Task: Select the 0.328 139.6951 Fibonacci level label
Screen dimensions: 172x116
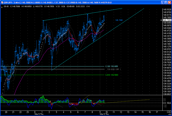Action: pyautogui.click(x=112, y=66)
